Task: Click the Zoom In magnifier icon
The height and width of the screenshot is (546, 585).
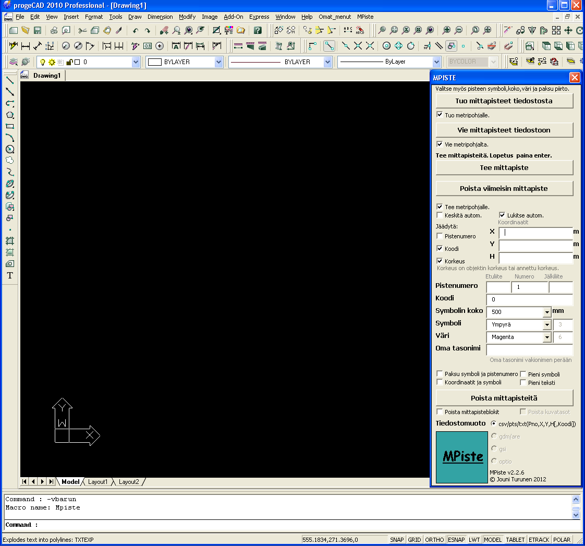Action: tap(447, 31)
